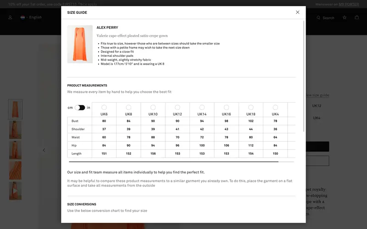Click the Length row label
The width and height of the screenshot is (367, 229).
(x=77, y=153)
